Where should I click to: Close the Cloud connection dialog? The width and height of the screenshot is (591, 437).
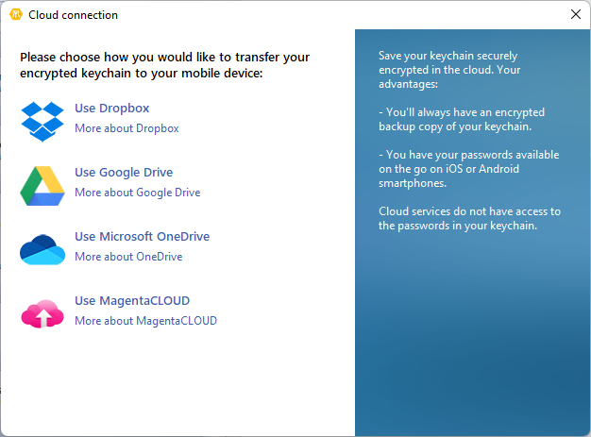(x=575, y=15)
